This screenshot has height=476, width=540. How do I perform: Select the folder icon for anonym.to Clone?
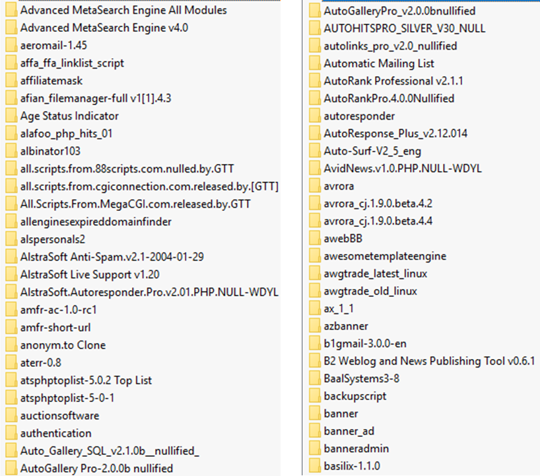point(11,344)
